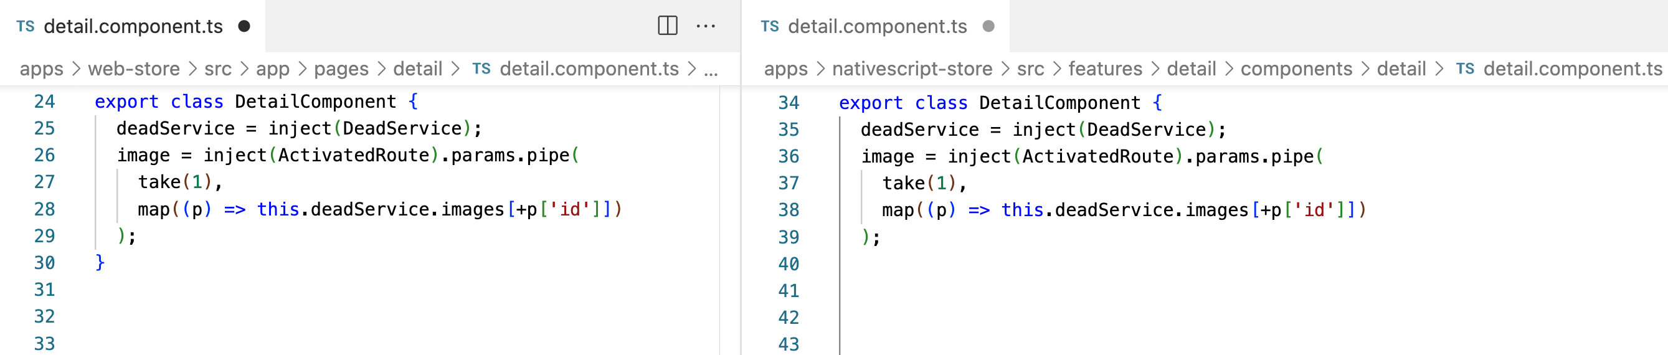
Task: Click the Split Editor Right icon
Action: tap(668, 26)
